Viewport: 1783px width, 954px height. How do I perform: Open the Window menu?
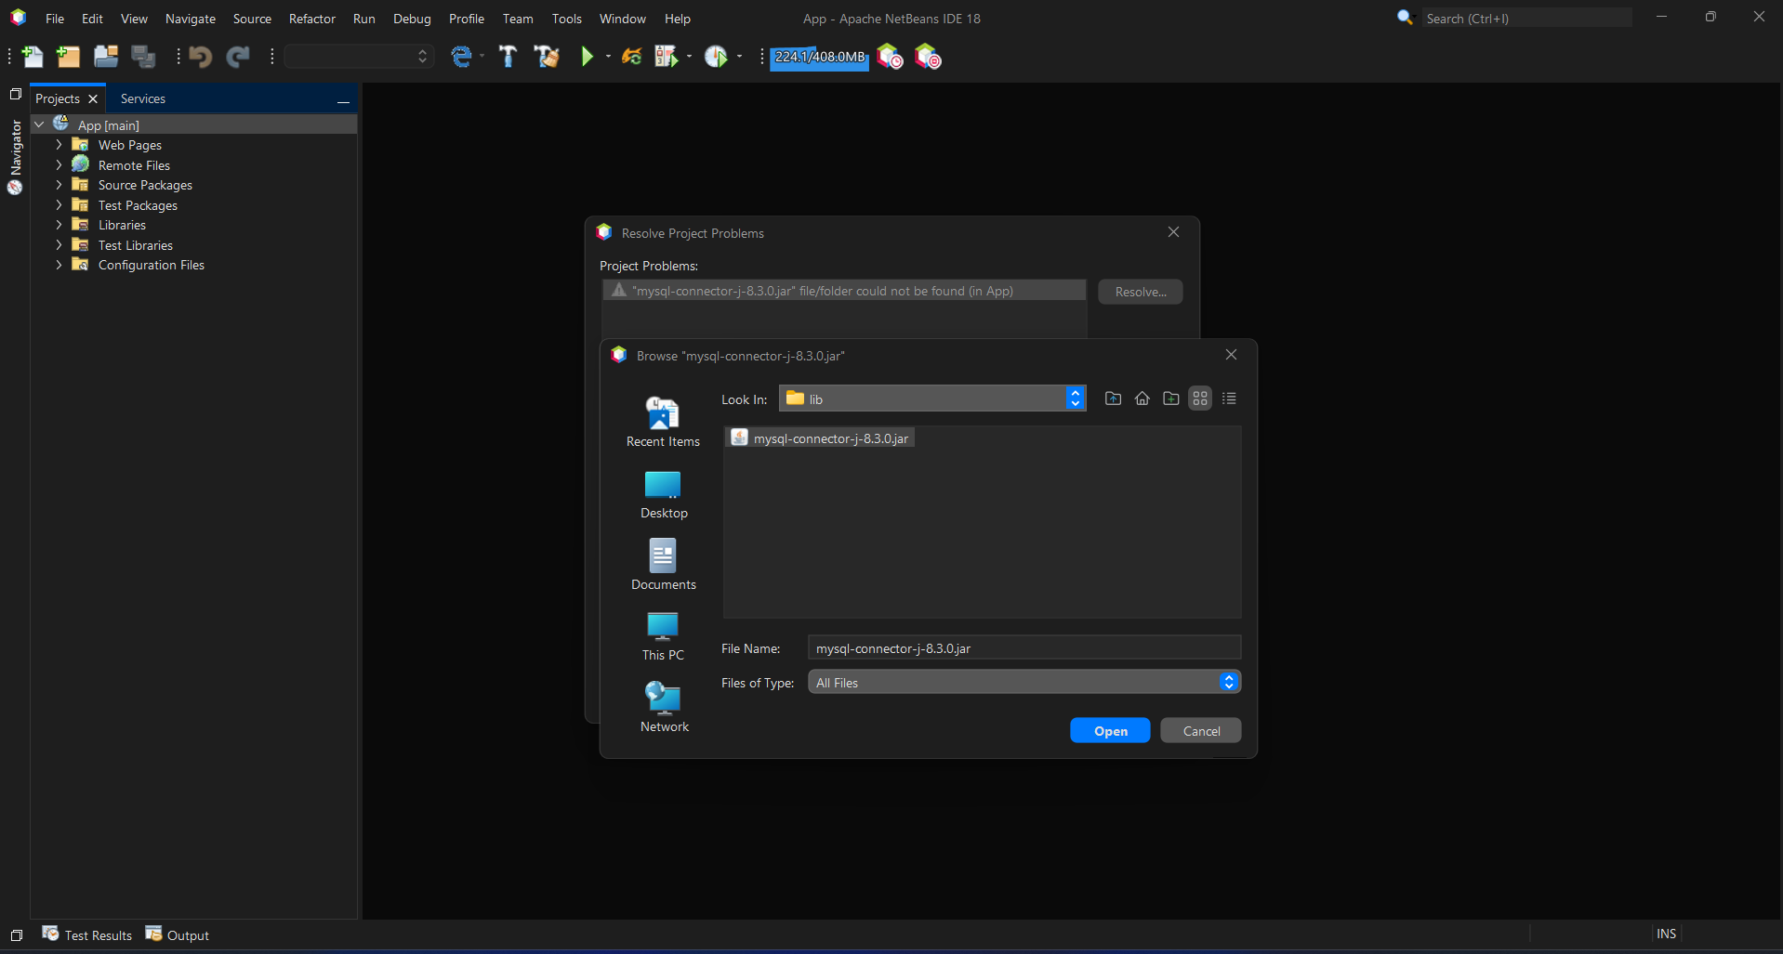coord(622,19)
